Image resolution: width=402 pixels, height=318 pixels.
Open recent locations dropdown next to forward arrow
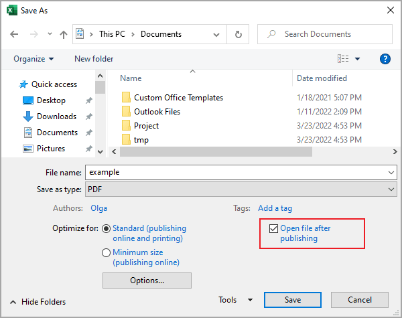click(50, 34)
